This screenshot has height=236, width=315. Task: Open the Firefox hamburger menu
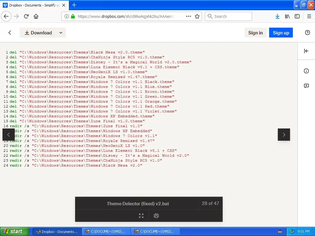click(x=309, y=16)
